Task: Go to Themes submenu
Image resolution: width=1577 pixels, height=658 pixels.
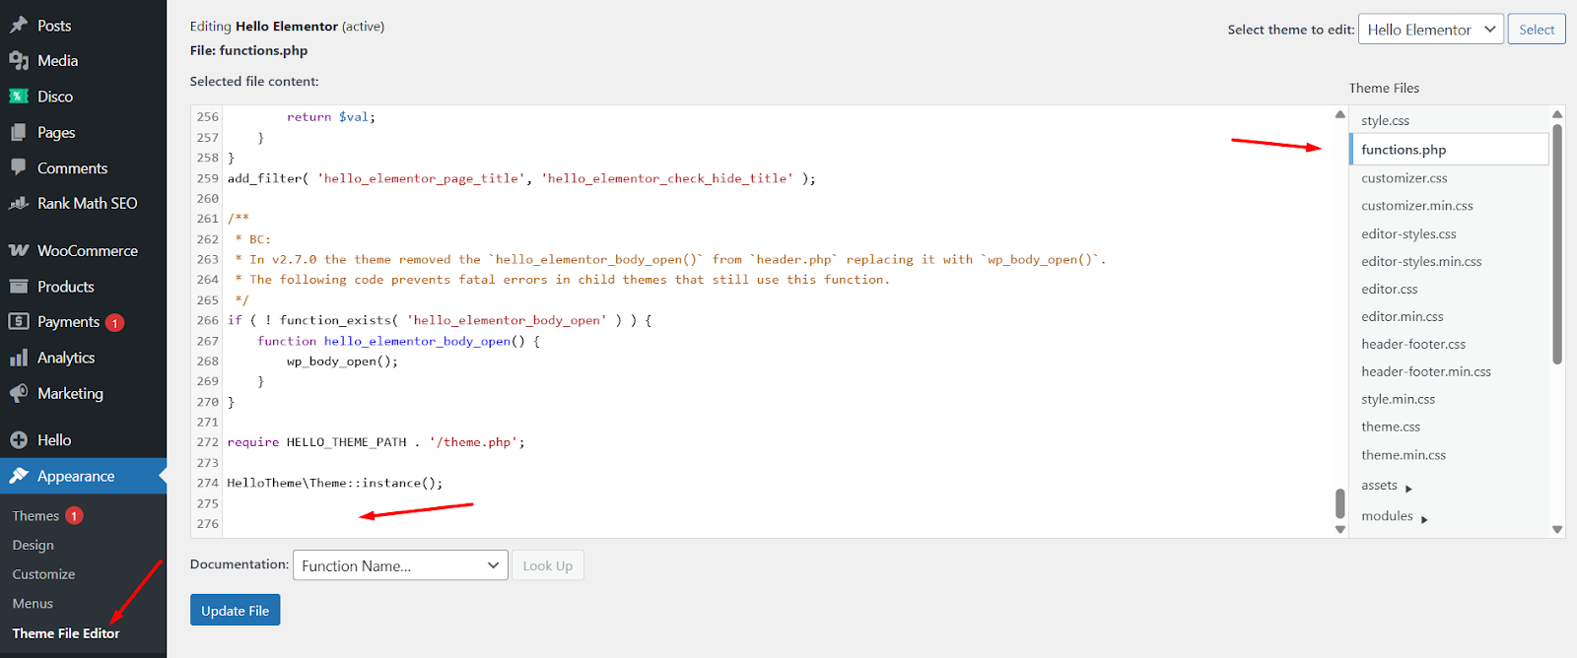Action: click(x=35, y=516)
